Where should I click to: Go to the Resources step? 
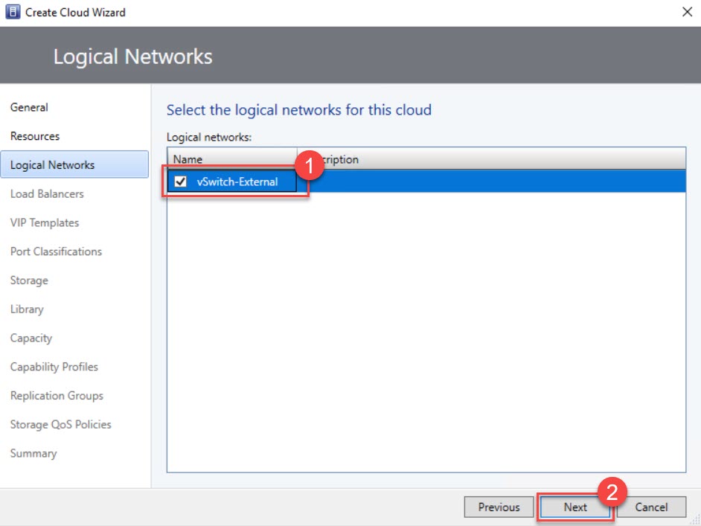tap(35, 136)
